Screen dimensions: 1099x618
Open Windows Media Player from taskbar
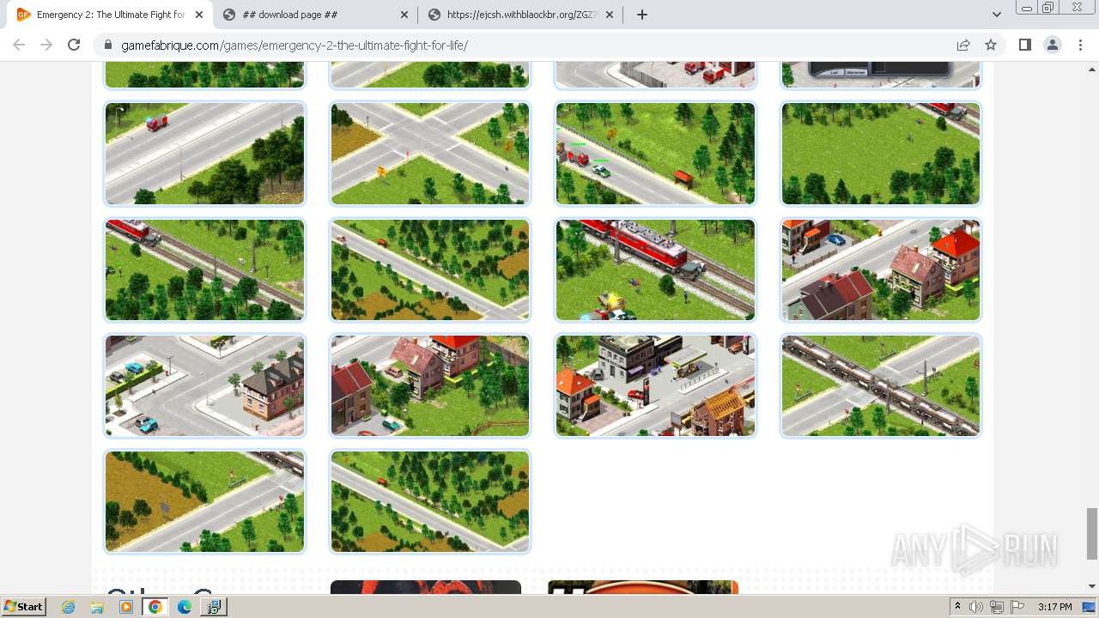coord(126,607)
